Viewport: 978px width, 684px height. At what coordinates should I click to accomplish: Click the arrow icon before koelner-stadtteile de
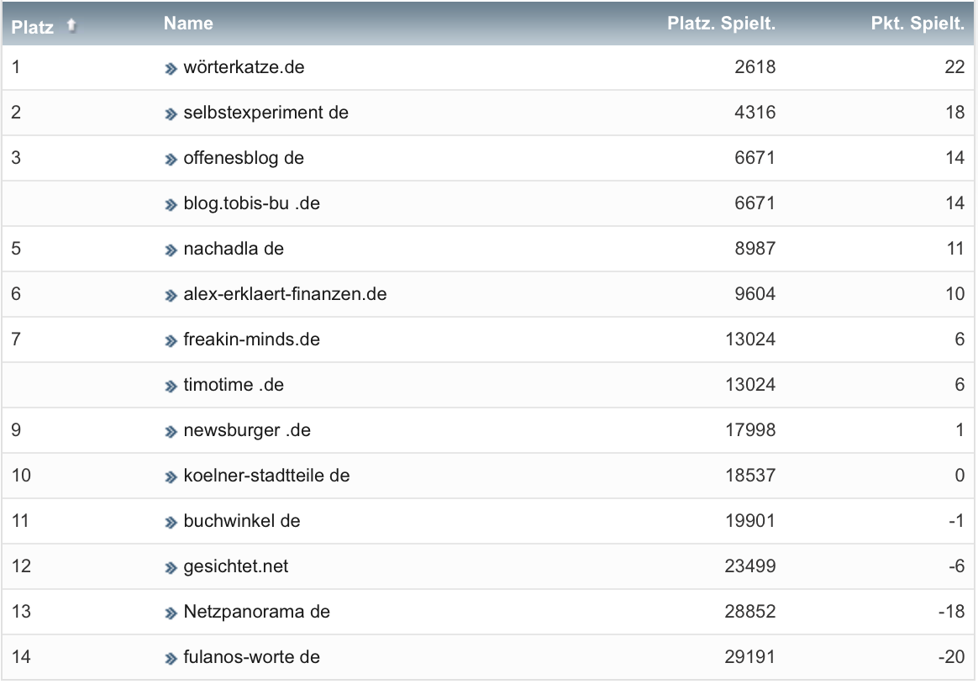coord(171,477)
